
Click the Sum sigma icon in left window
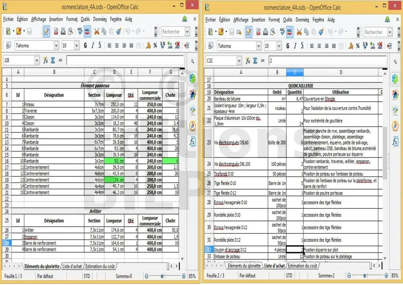click(53, 60)
